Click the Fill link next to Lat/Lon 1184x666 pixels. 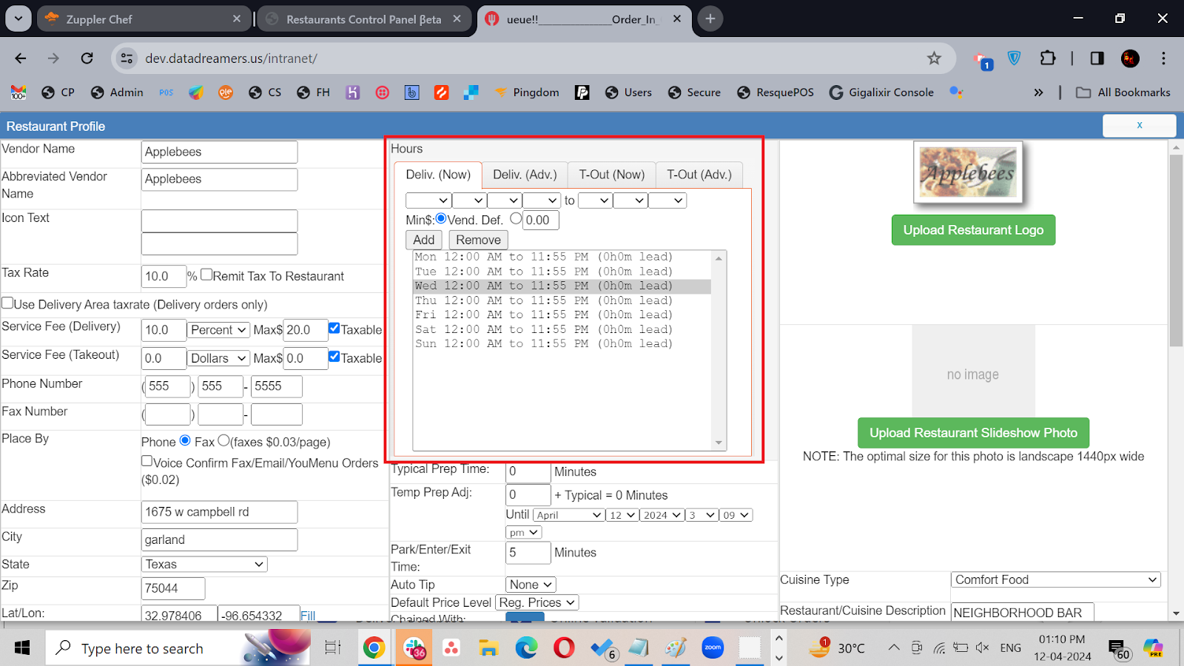coord(308,616)
